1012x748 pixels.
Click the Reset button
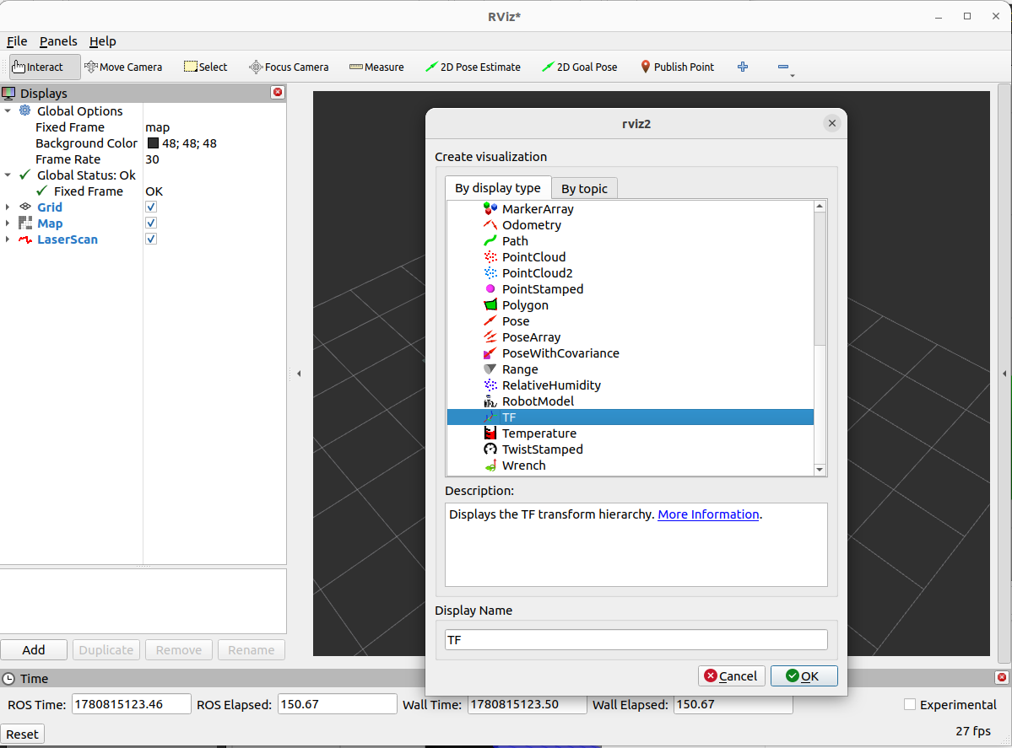point(23,734)
